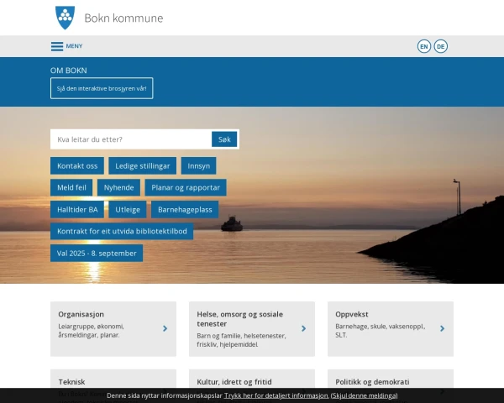Click the arrow on Oppvekst card

442,329
